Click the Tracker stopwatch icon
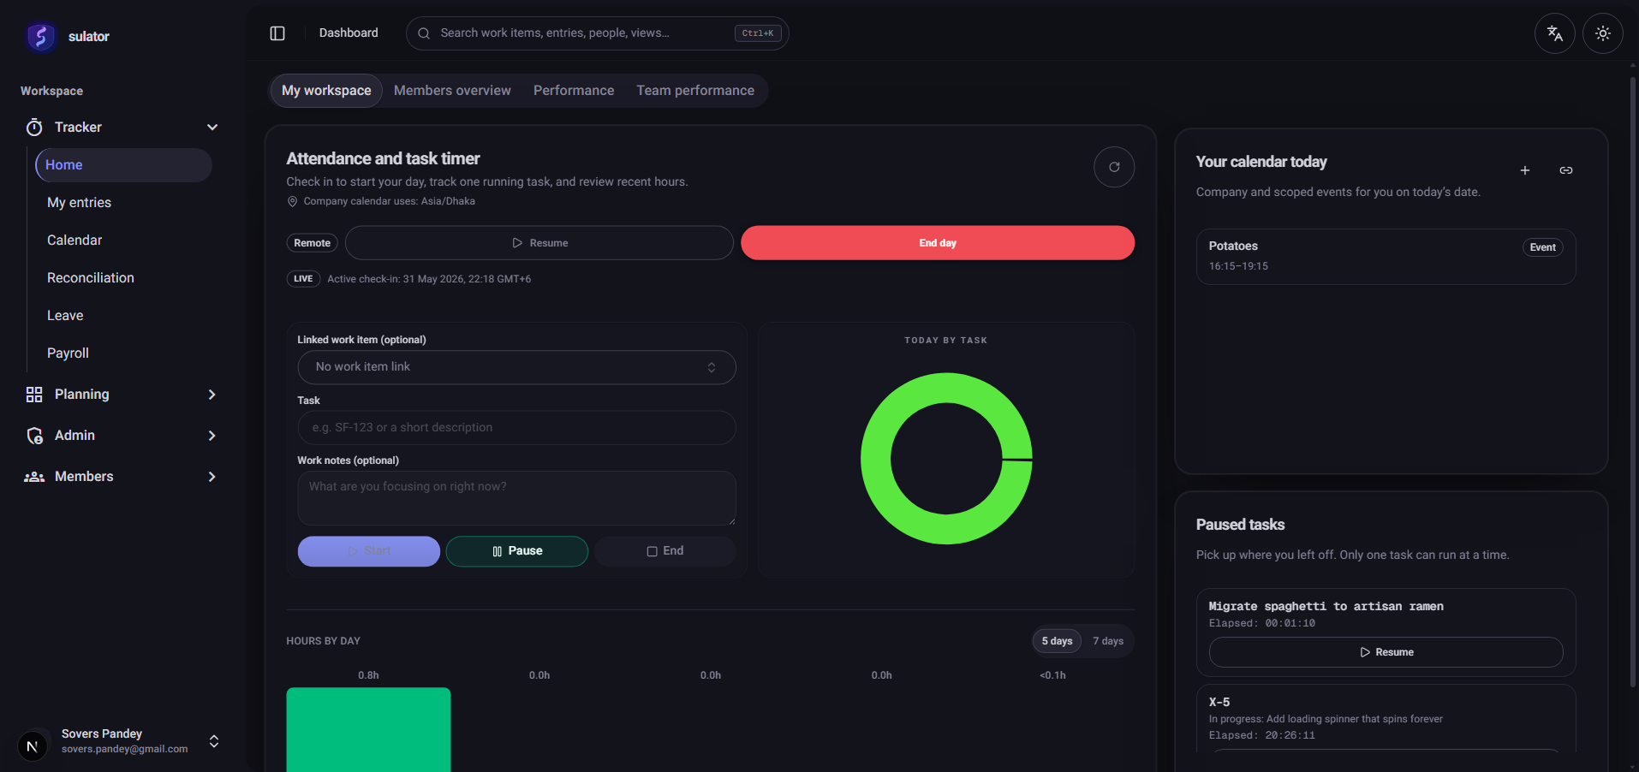Viewport: 1639px width, 772px height. pyautogui.click(x=34, y=128)
